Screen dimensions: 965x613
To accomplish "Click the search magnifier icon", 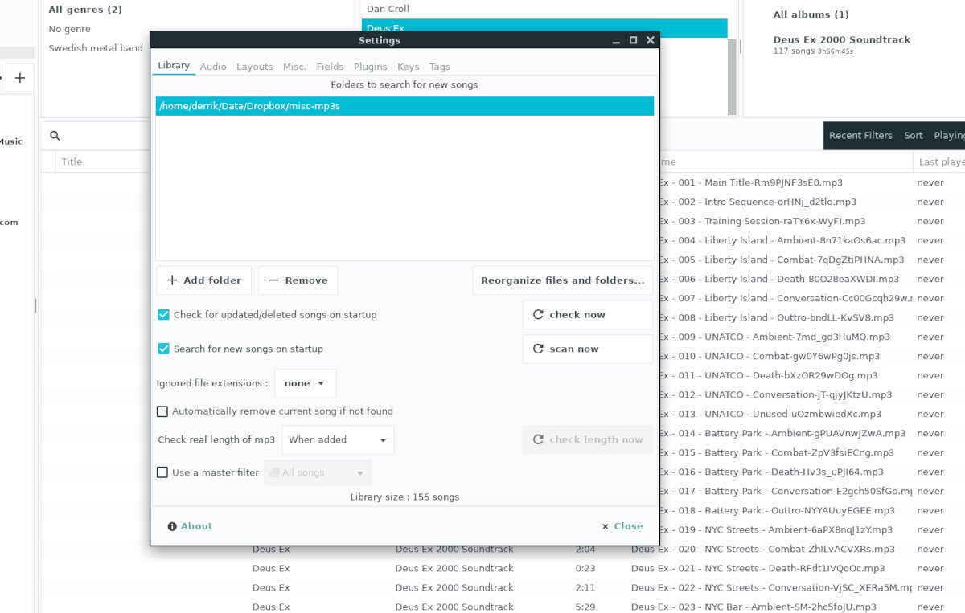I will point(55,136).
